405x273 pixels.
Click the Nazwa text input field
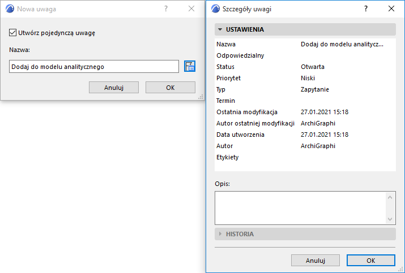coord(94,67)
